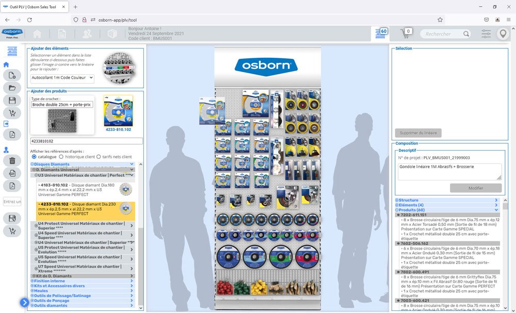Create a new project file from sidebar
The width and height of the screenshot is (516, 313).
pos(12,75)
